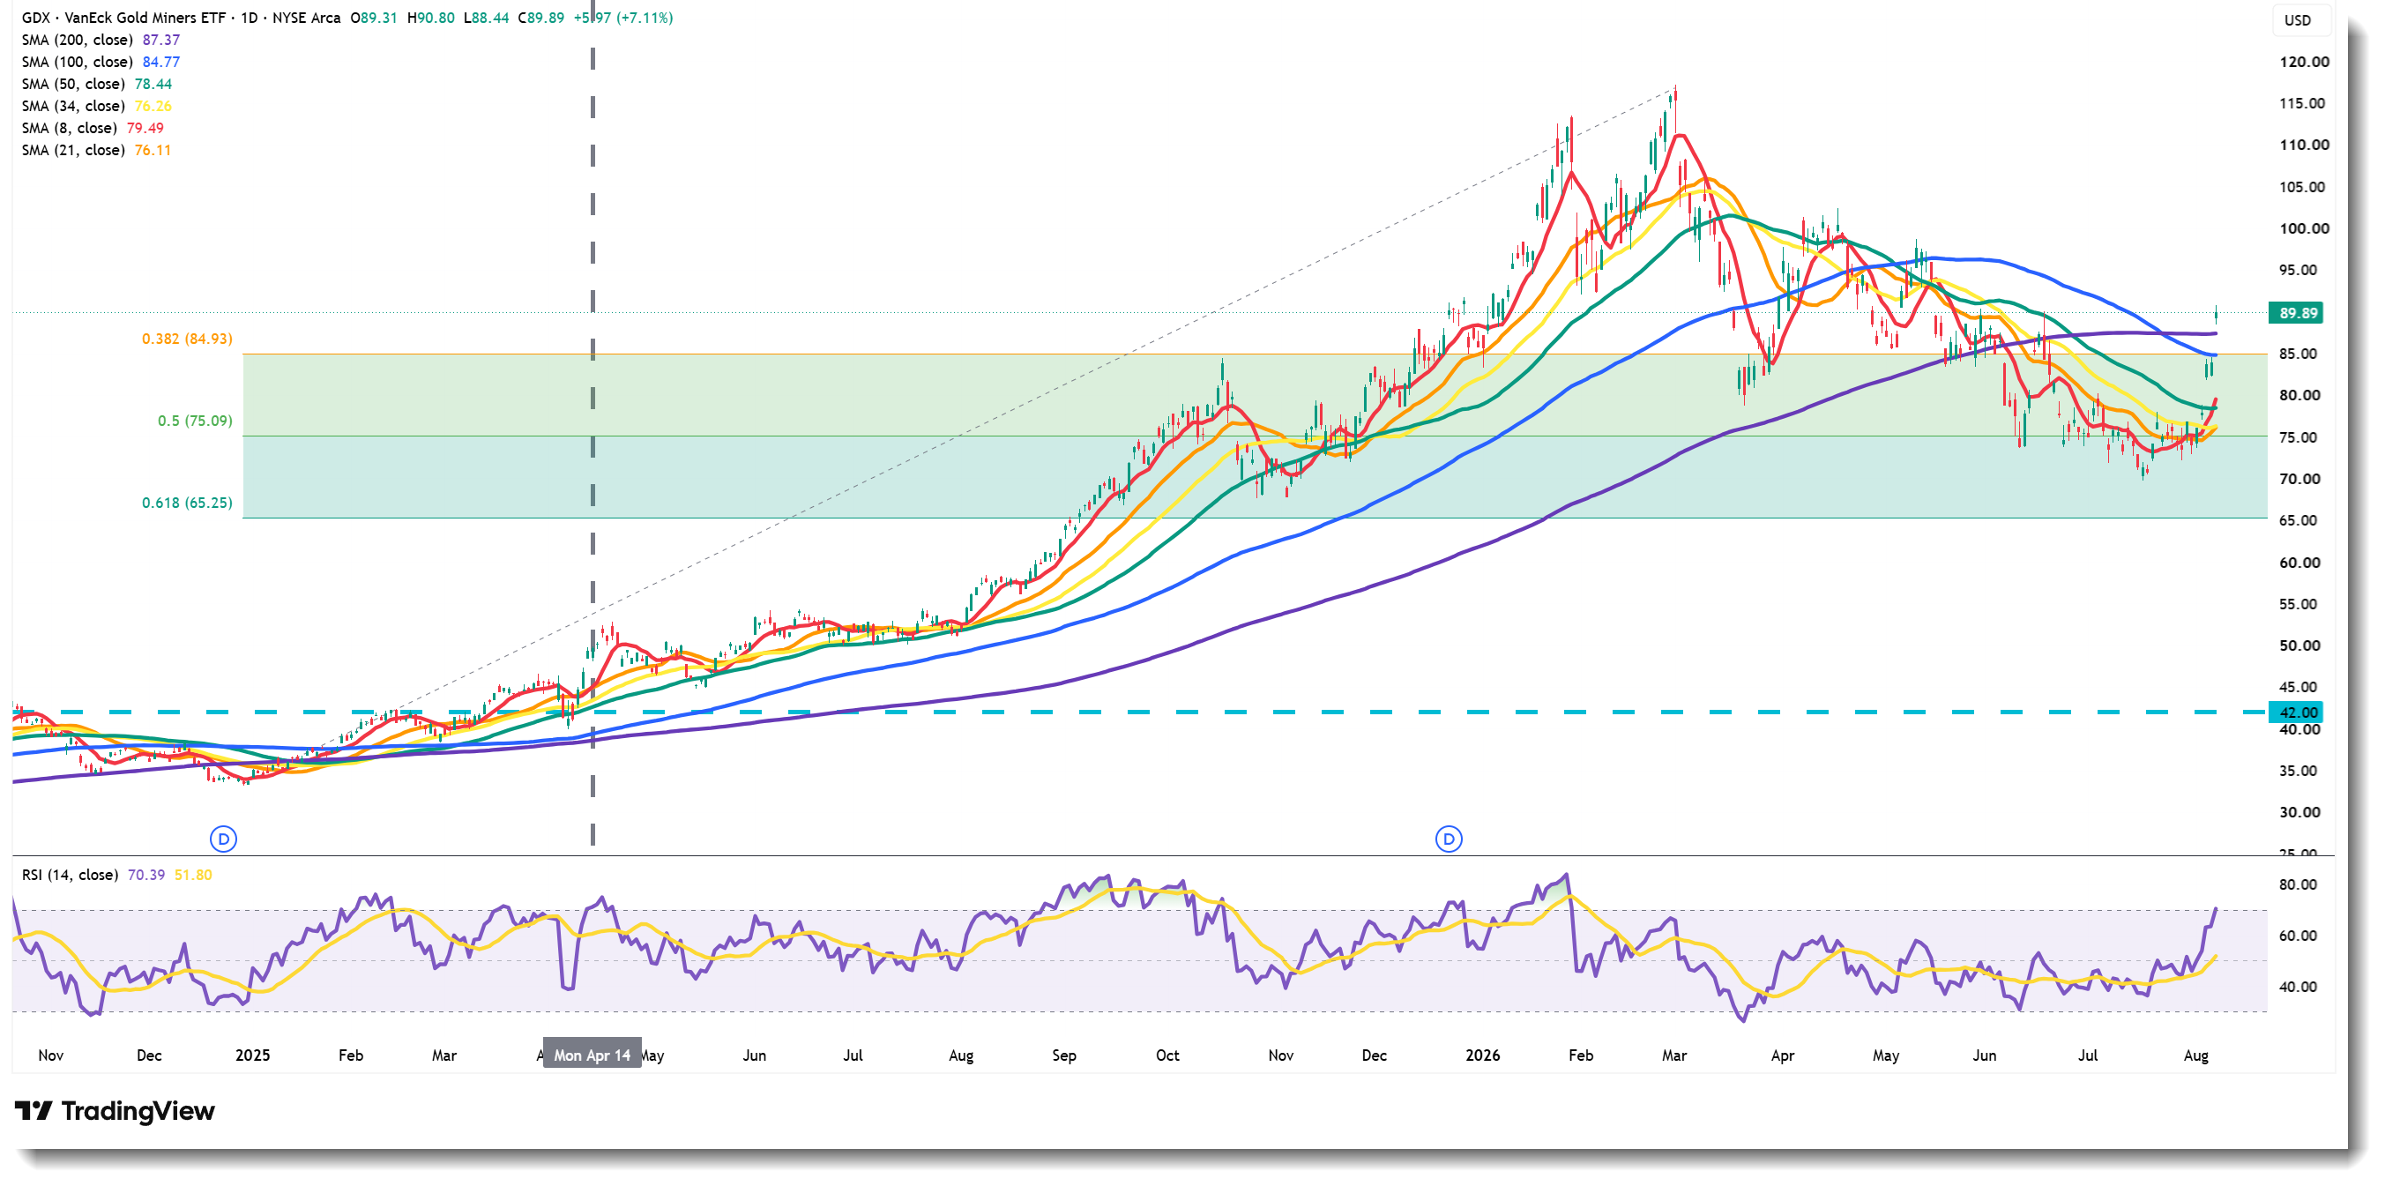Click the dividend marker near 2026

tap(1448, 839)
